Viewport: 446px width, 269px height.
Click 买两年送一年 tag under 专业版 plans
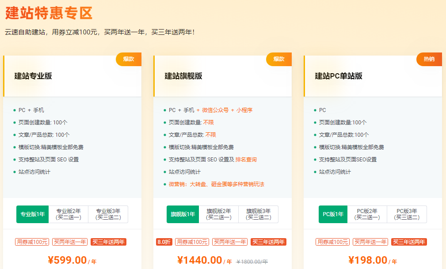(x=70, y=242)
